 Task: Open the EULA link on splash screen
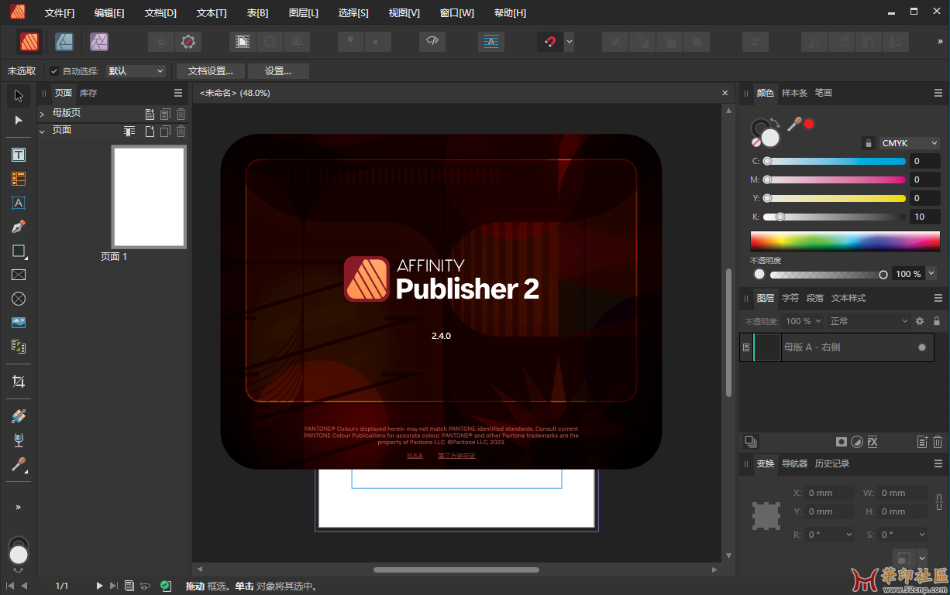coord(415,456)
